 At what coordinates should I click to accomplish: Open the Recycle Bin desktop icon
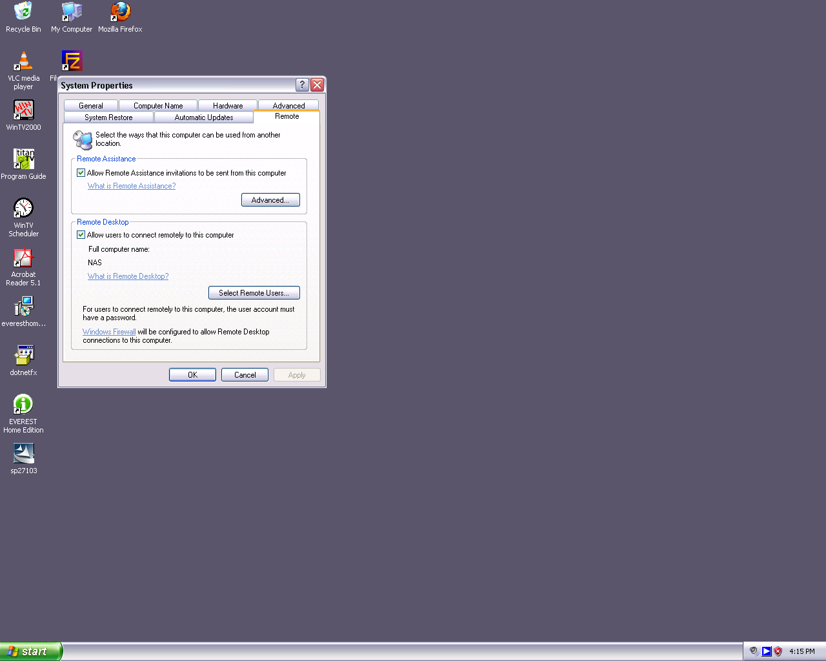(23, 12)
